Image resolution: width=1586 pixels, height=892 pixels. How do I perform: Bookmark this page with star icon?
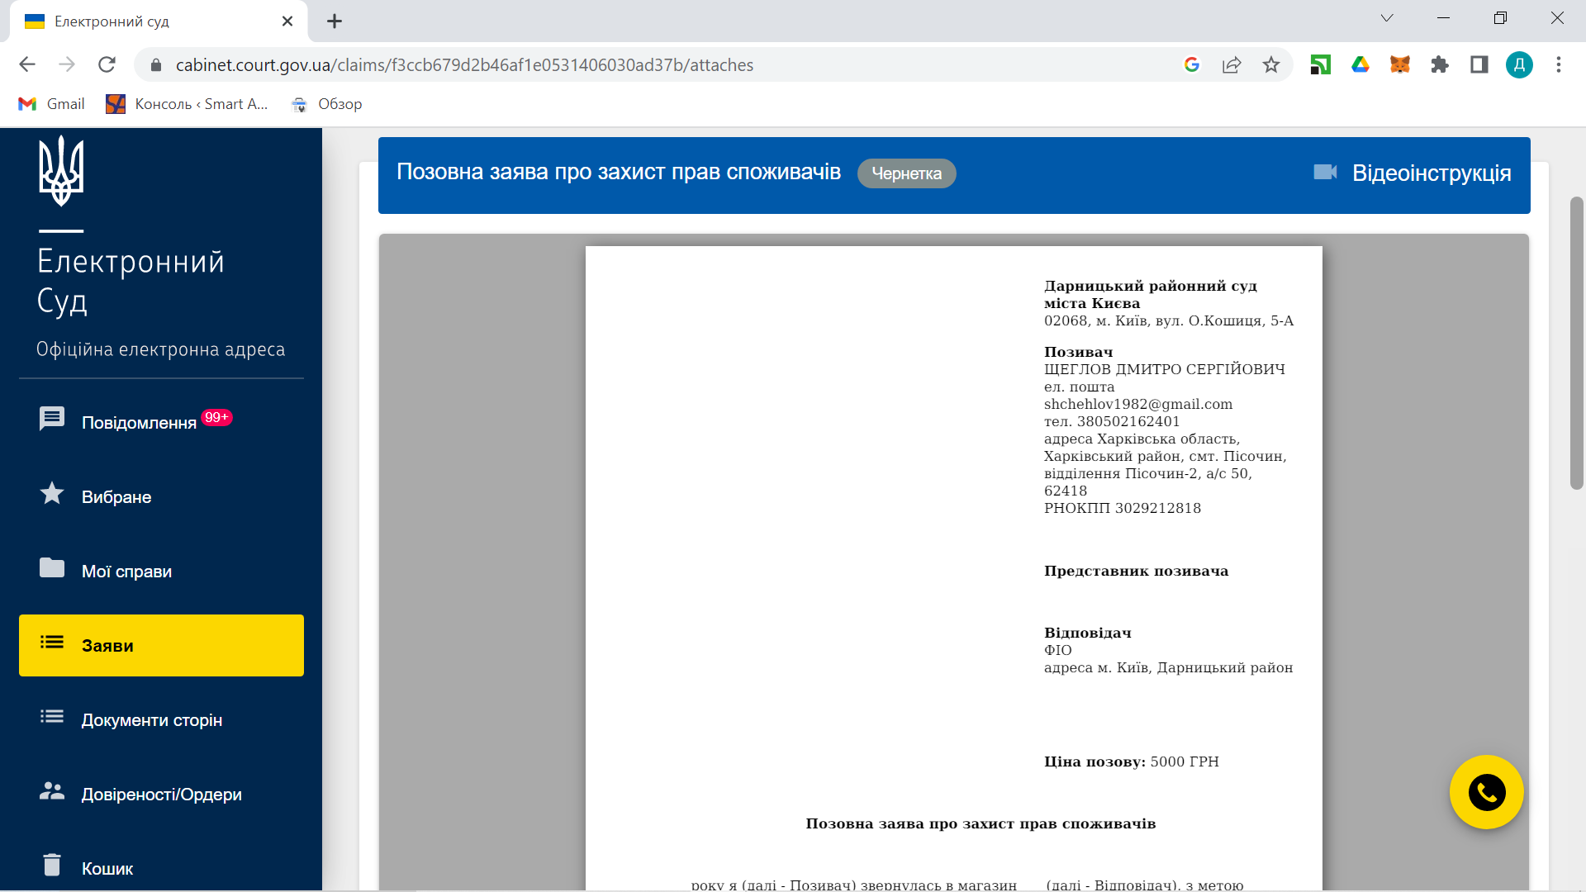tap(1270, 64)
